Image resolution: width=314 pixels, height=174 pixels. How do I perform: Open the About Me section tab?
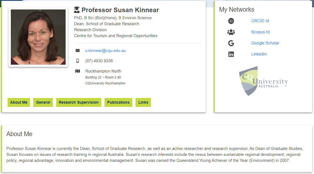(19, 102)
